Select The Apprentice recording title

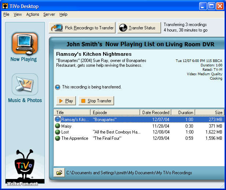pyautogui.click(x=75, y=138)
